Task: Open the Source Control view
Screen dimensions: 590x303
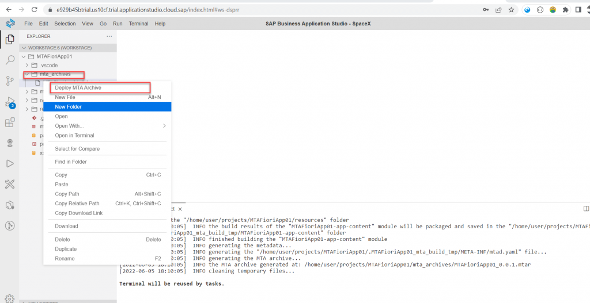Action: coord(10,80)
